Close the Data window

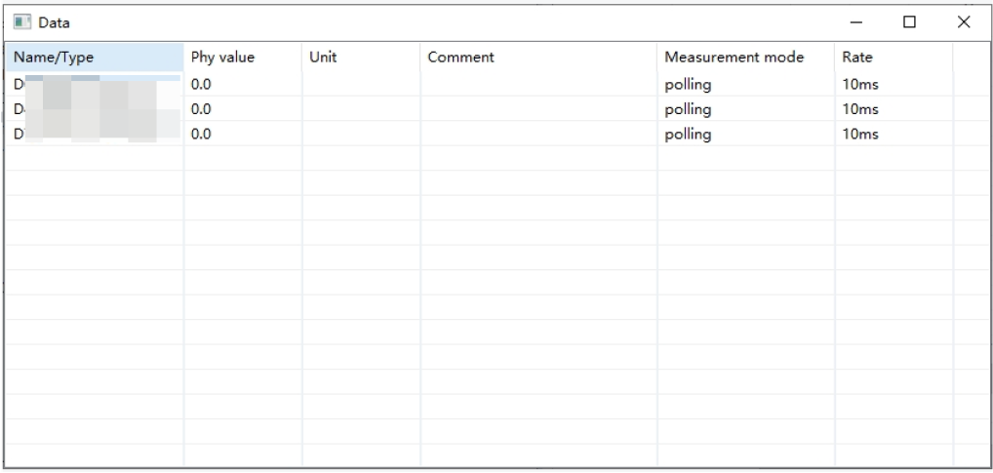(x=963, y=22)
